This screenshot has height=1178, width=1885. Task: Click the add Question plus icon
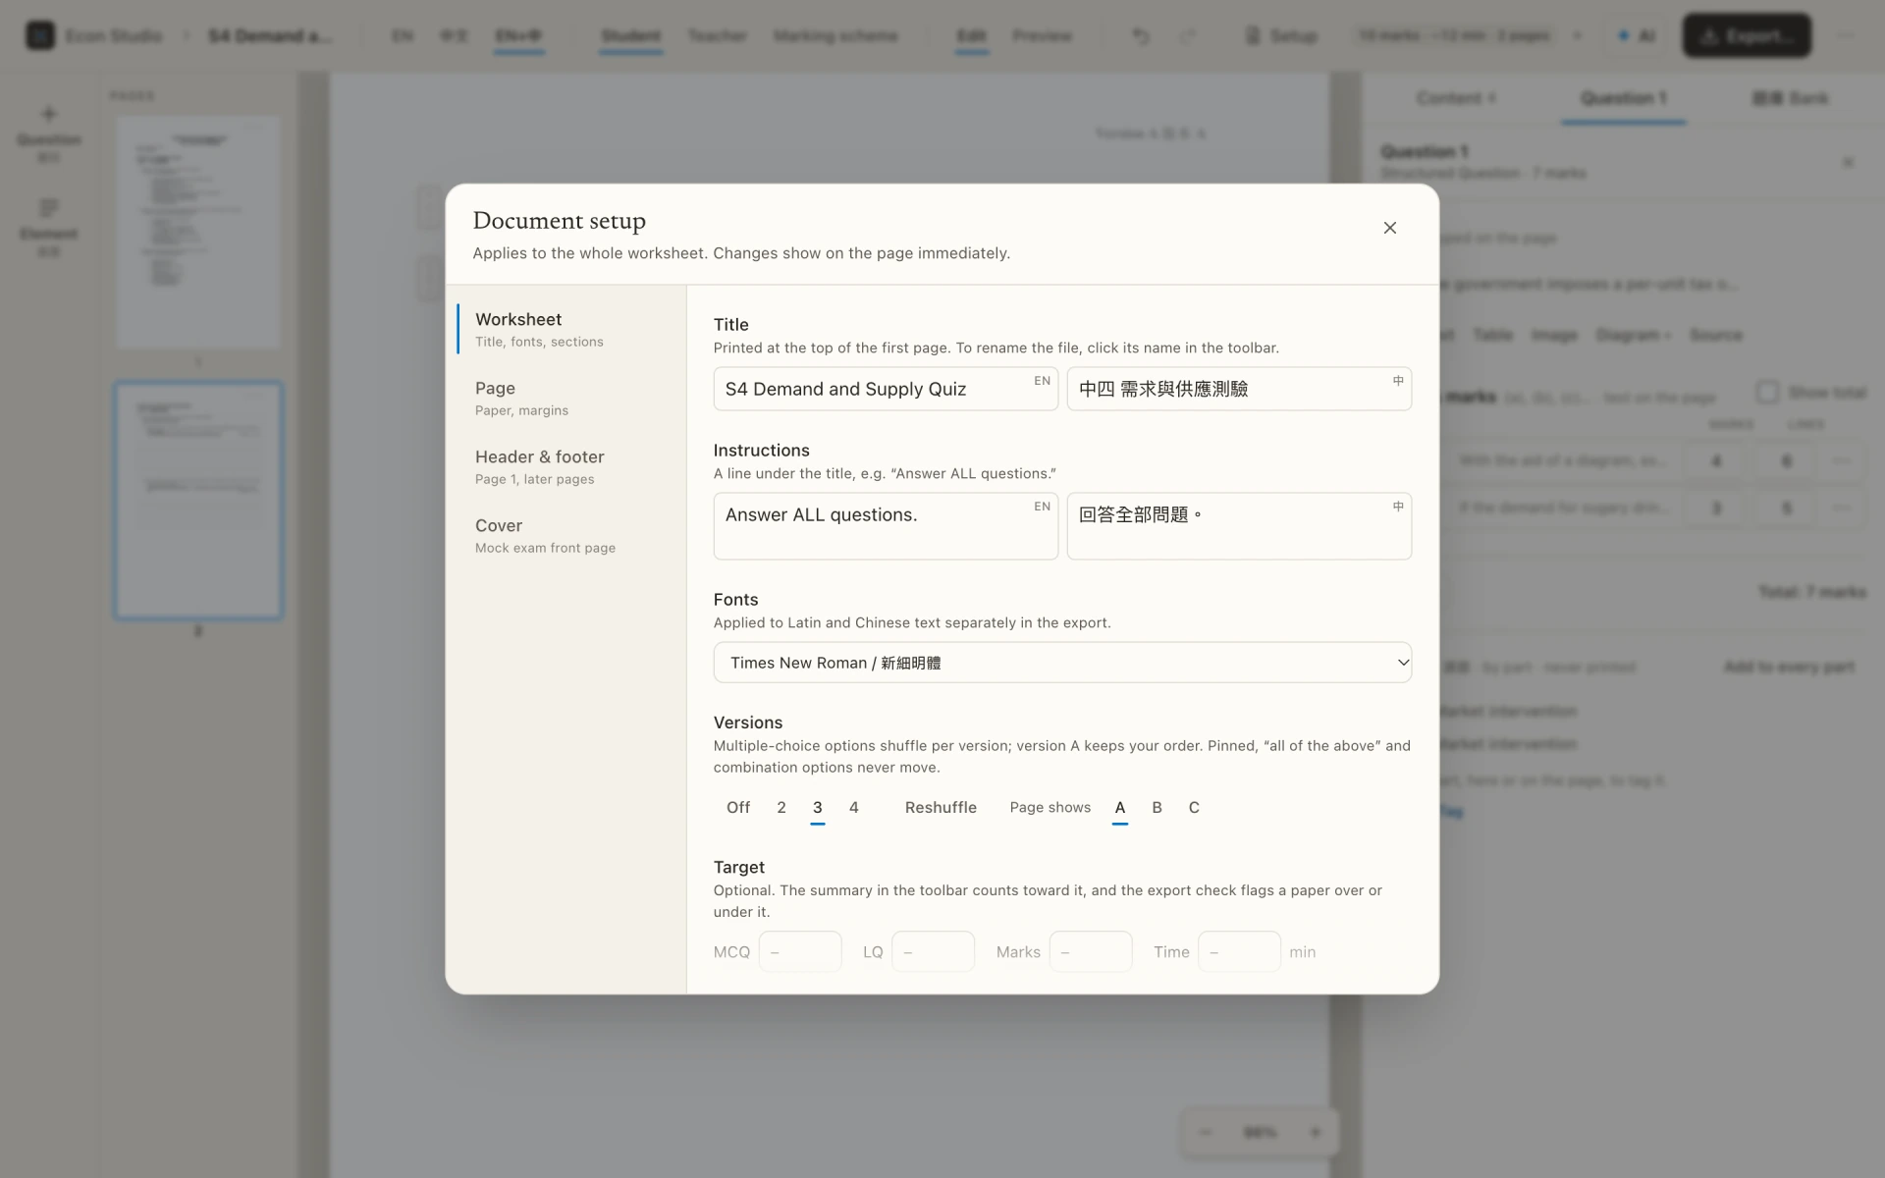(49, 114)
